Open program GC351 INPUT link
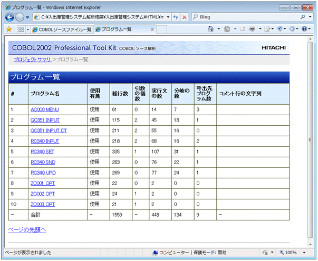Image resolution: width=318 pixels, height=261 pixels. 45,120
